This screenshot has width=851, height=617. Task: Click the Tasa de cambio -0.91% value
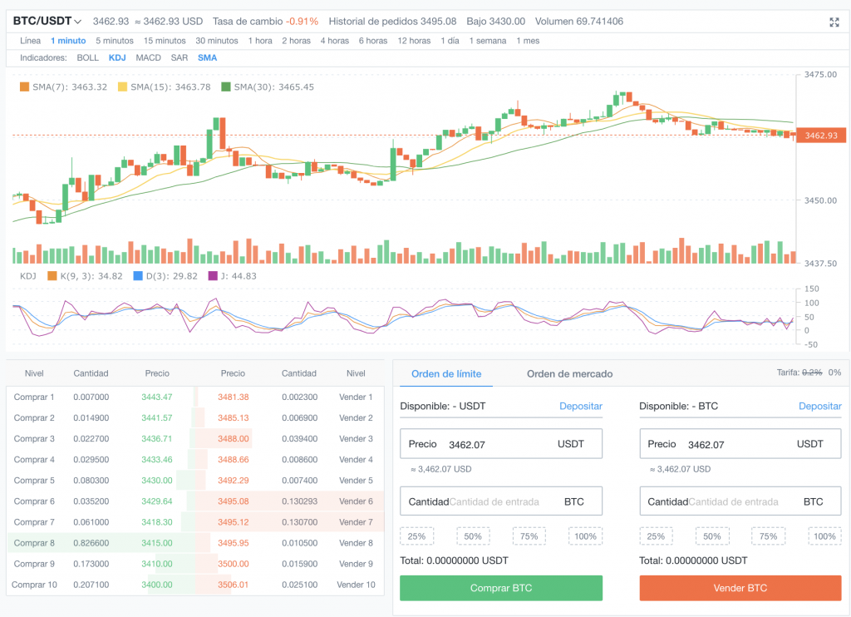[303, 21]
